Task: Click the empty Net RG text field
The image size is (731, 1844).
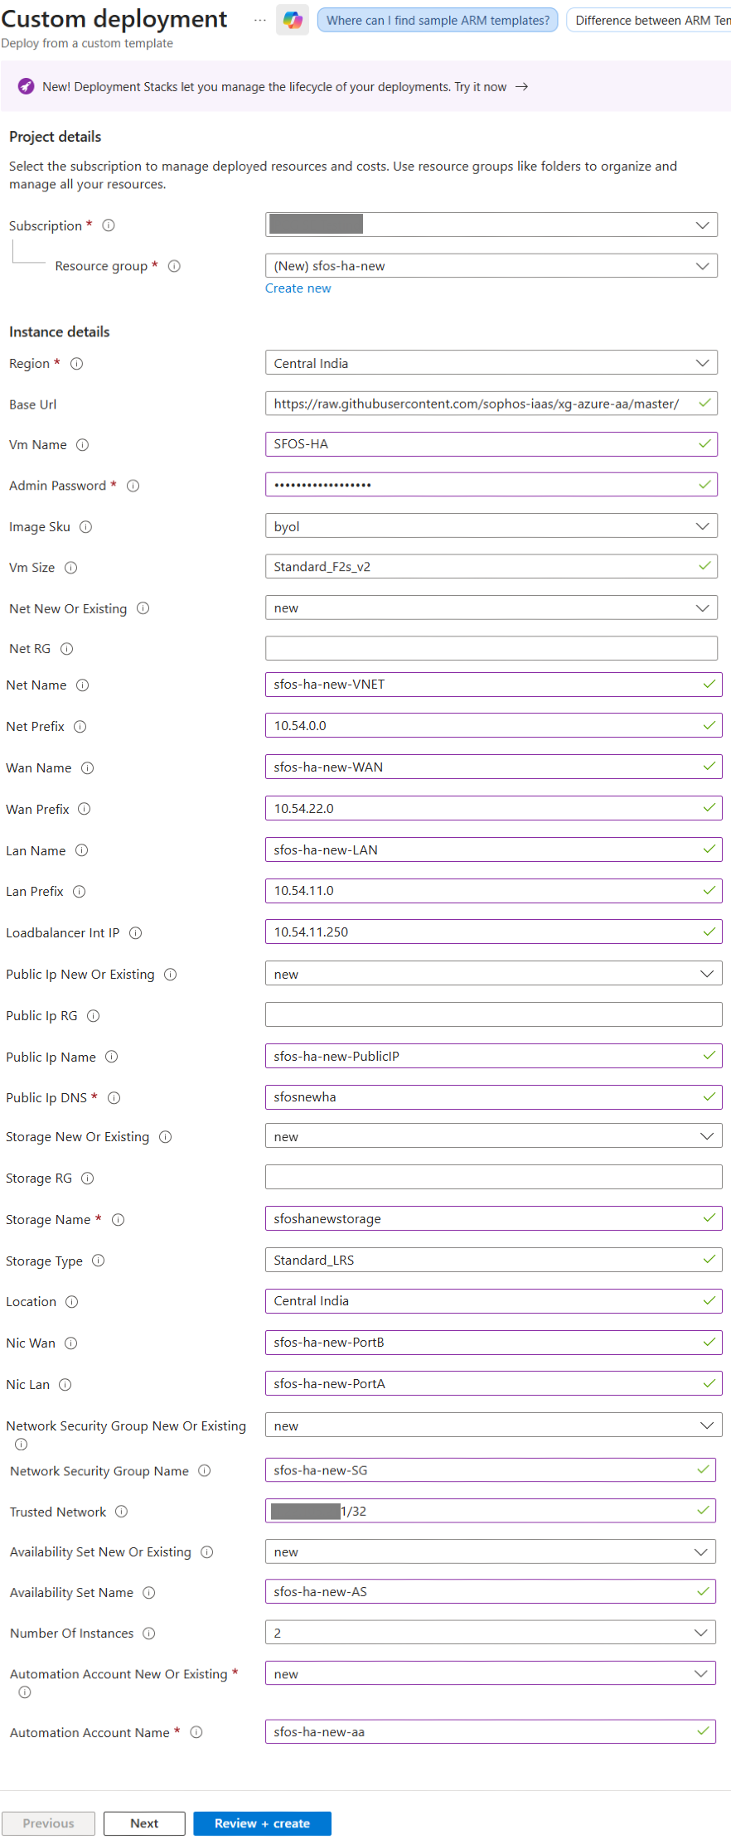Action: [x=491, y=649]
